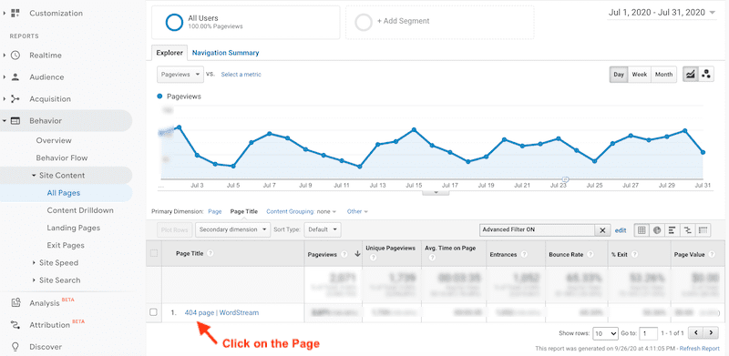Clear the Advanced Filter with X

click(602, 230)
